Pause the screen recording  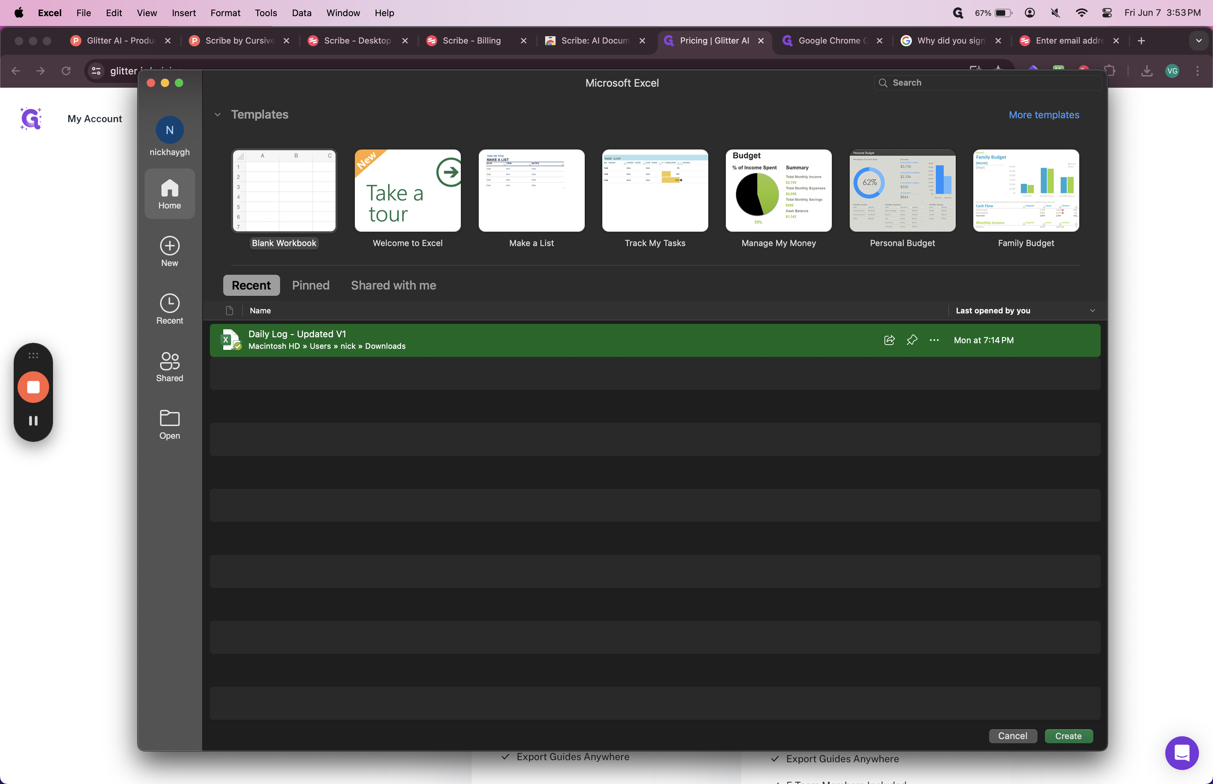click(x=33, y=420)
